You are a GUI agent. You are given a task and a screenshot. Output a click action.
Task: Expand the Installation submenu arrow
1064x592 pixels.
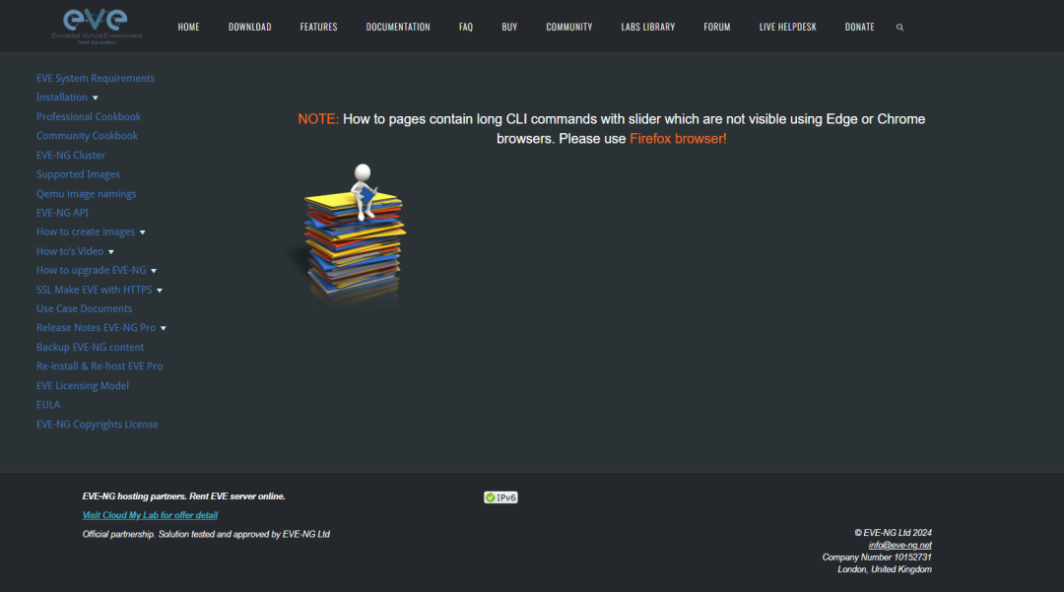click(95, 99)
